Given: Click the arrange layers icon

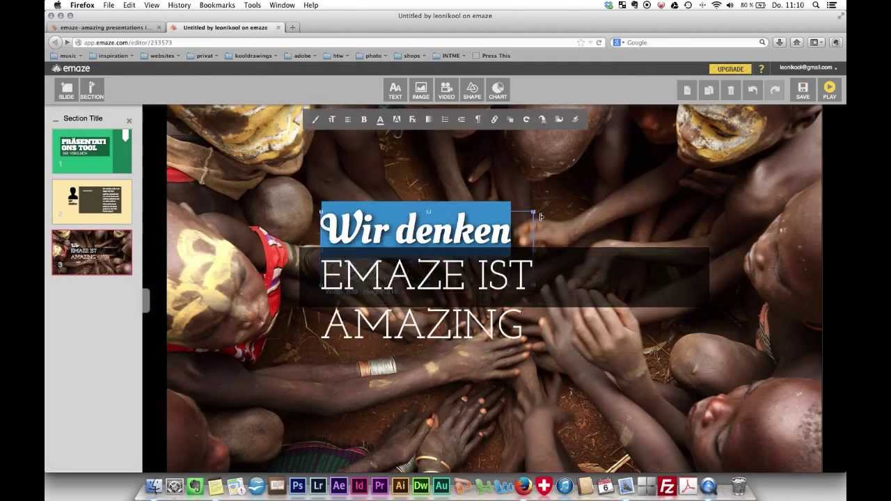Looking at the screenshot, I should point(510,120).
